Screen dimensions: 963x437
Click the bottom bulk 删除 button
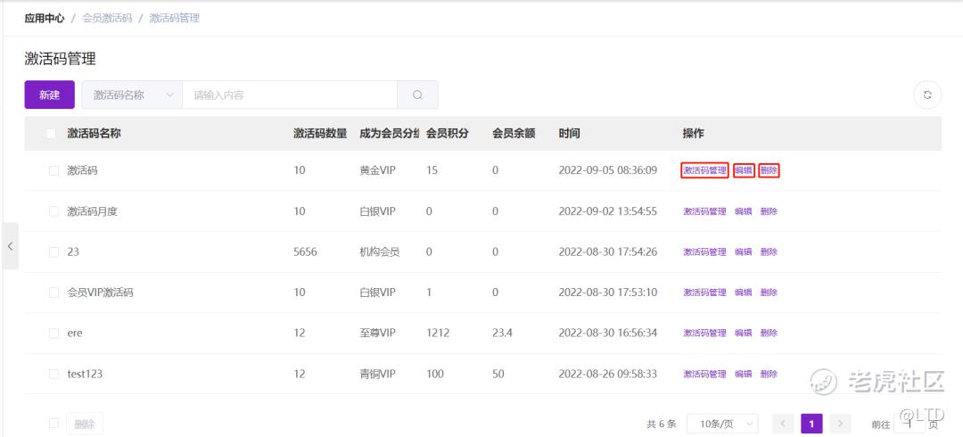pos(85,424)
